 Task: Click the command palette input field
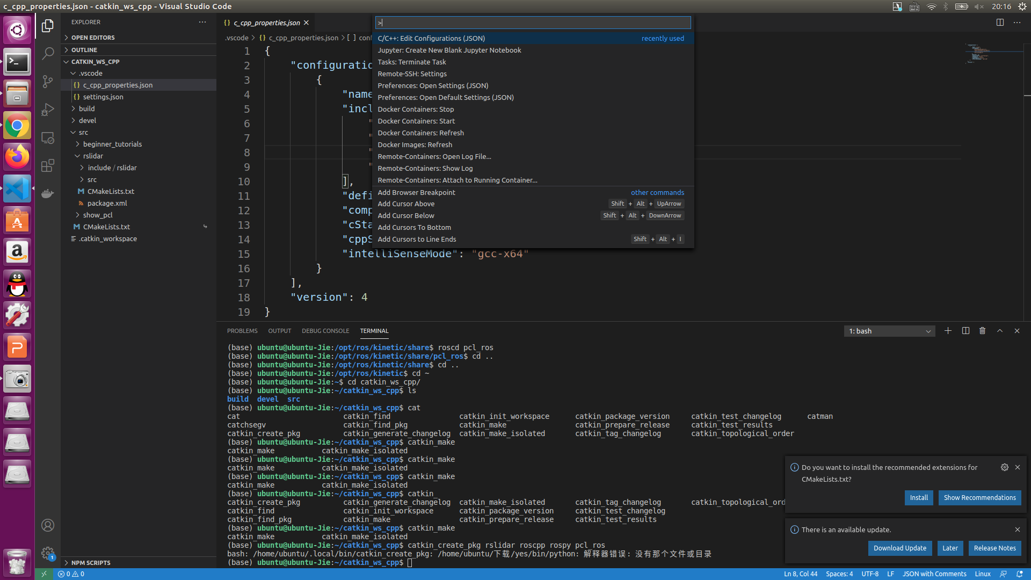point(533,23)
